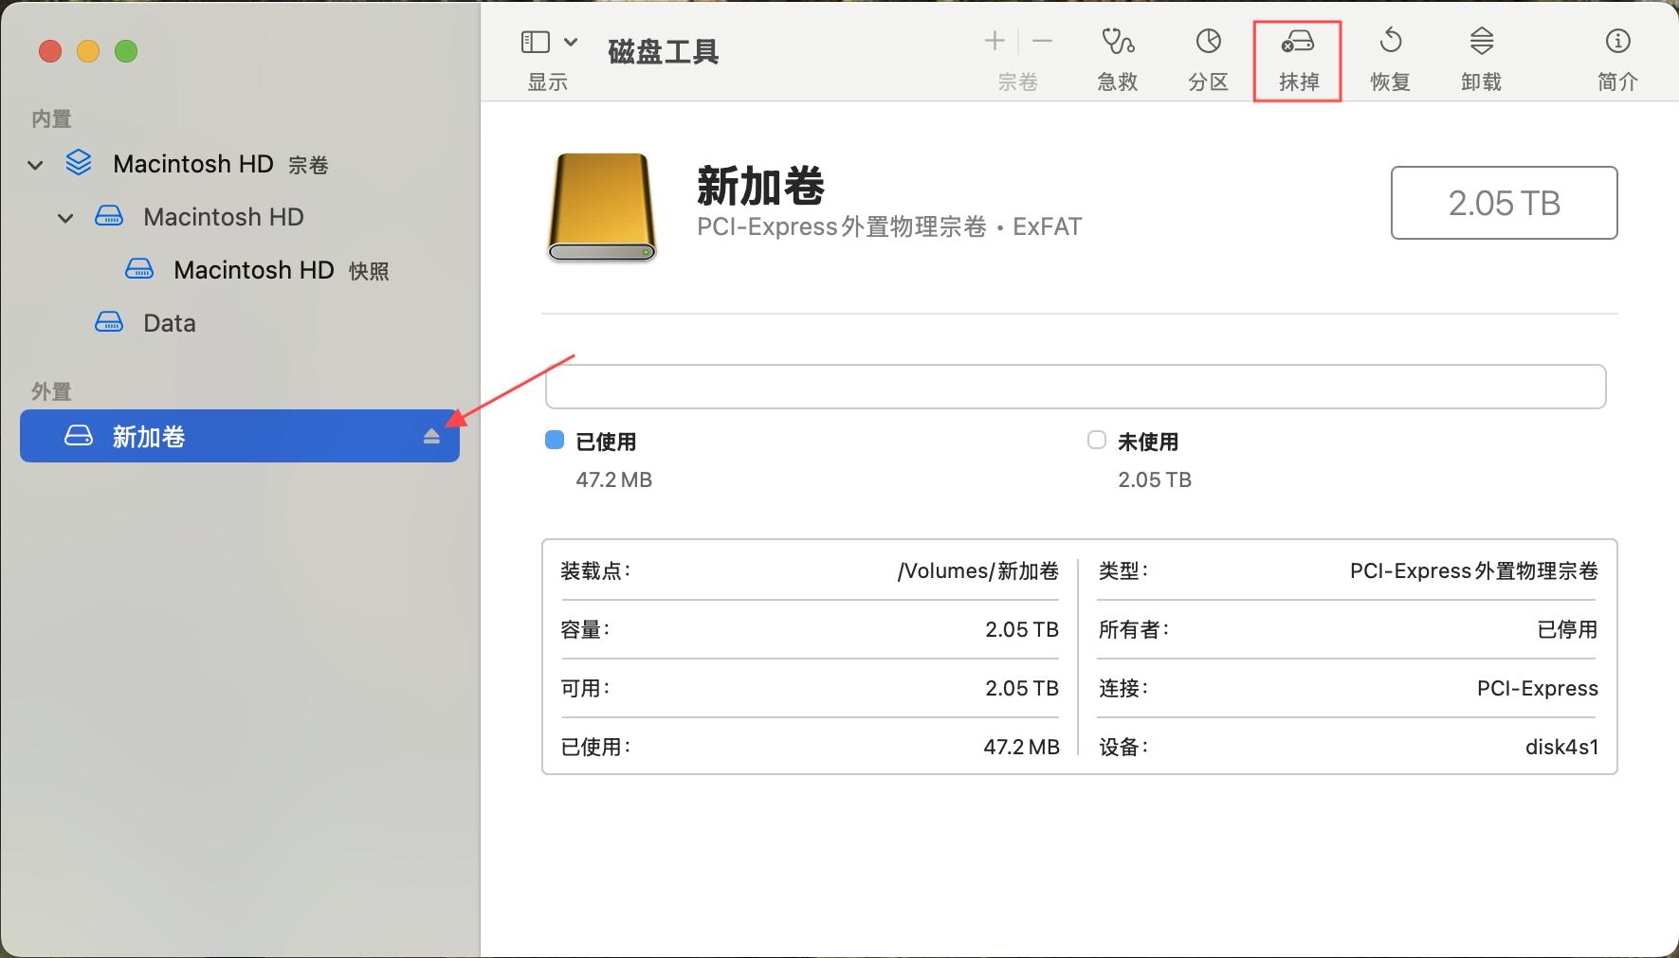
Task: Run 急救 (First Aid) on the volume
Action: [1117, 57]
